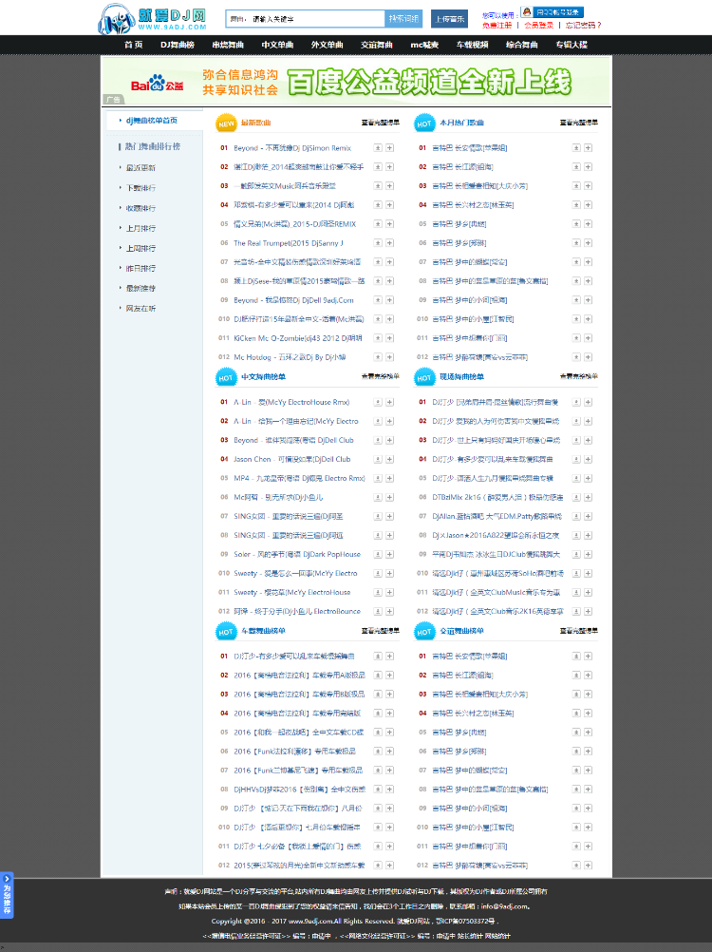Star icon for 'The Real Trumpet(2015 DjSanny J'
This screenshot has height=952, width=712.
[x=378, y=243]
